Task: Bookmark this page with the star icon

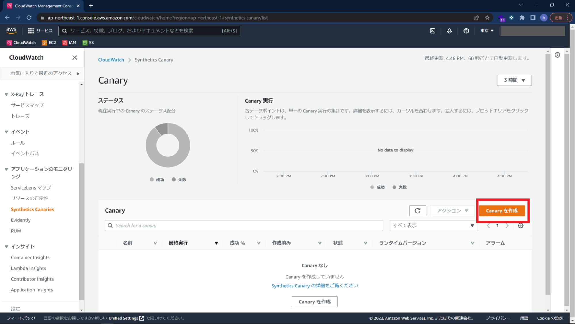Action: (487, 18)
